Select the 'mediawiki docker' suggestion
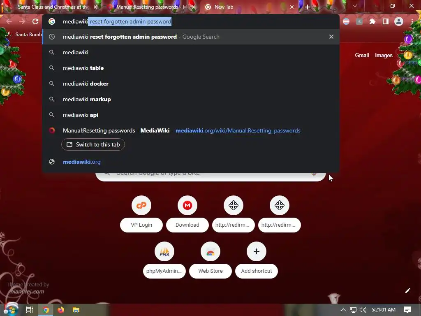The image size is (421, 316). pos(191,84)
